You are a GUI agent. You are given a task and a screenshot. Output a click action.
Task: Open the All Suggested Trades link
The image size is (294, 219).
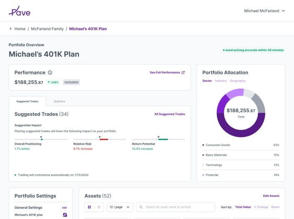(x=170, y=114)
